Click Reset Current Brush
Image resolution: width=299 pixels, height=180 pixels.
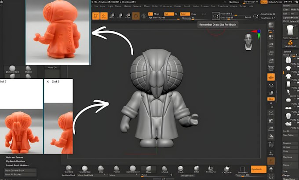point(20,170)
